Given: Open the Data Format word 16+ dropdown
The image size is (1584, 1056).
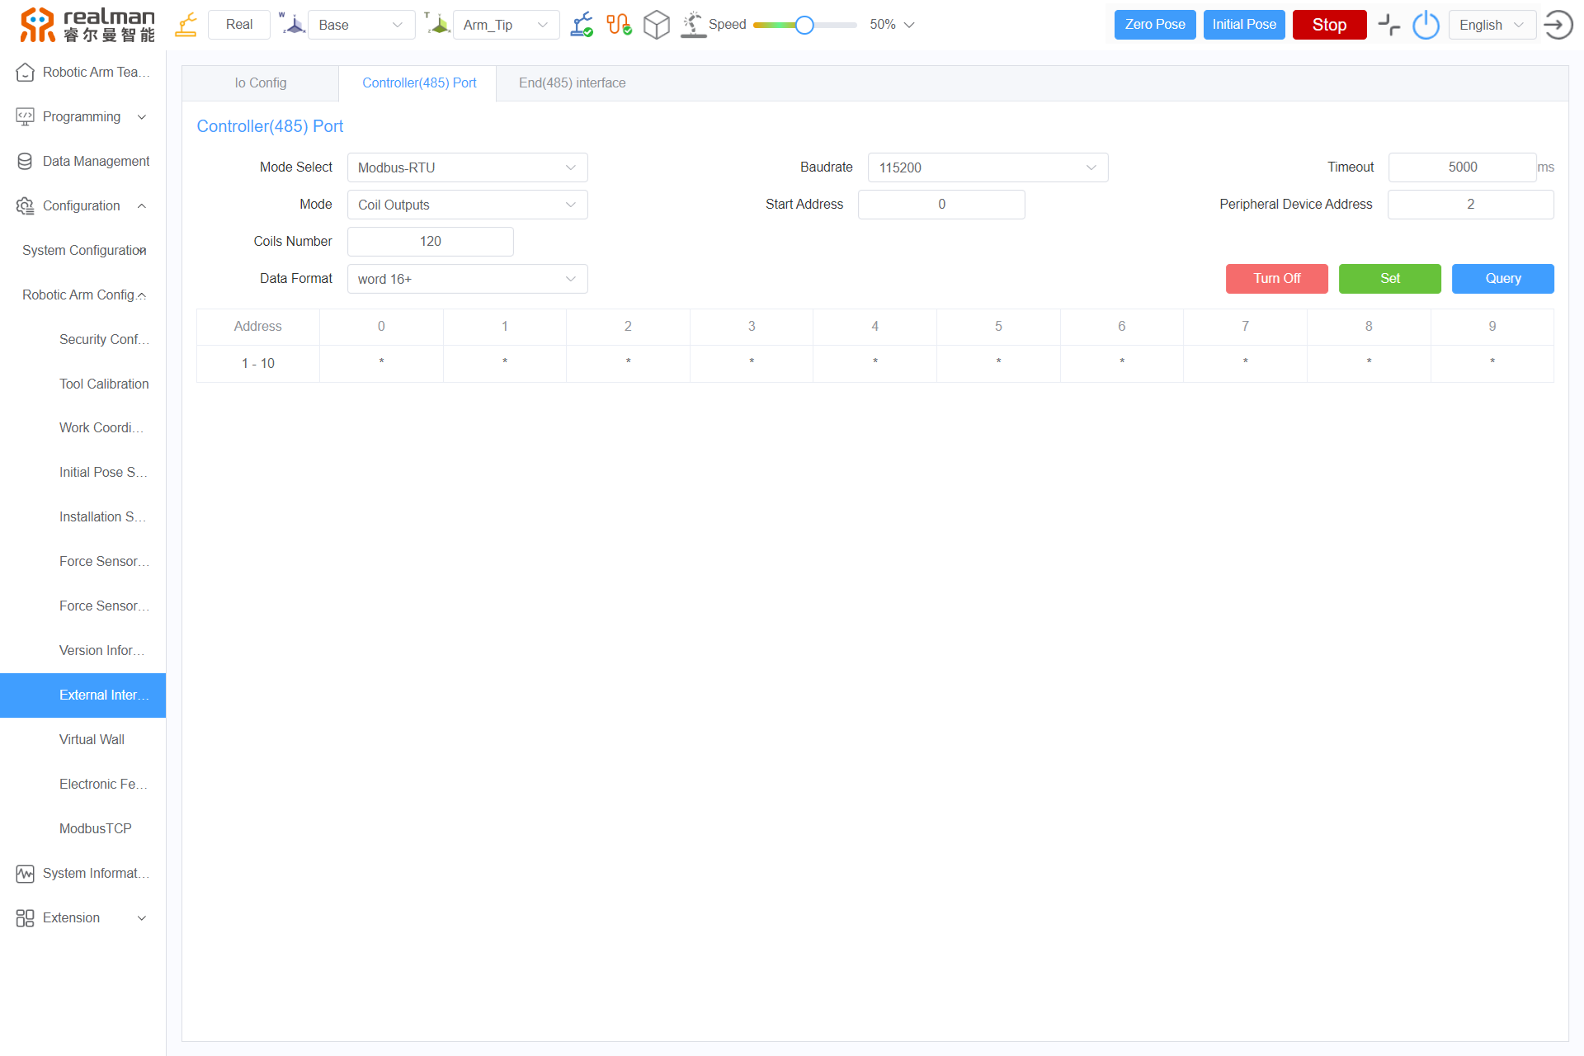Looking at the screenshot, I should pos(467,279).
